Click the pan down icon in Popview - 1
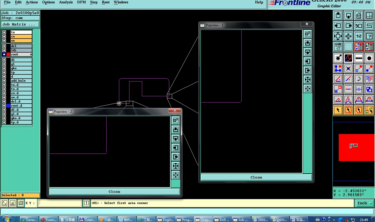The image size is (375, 222). 308,52
